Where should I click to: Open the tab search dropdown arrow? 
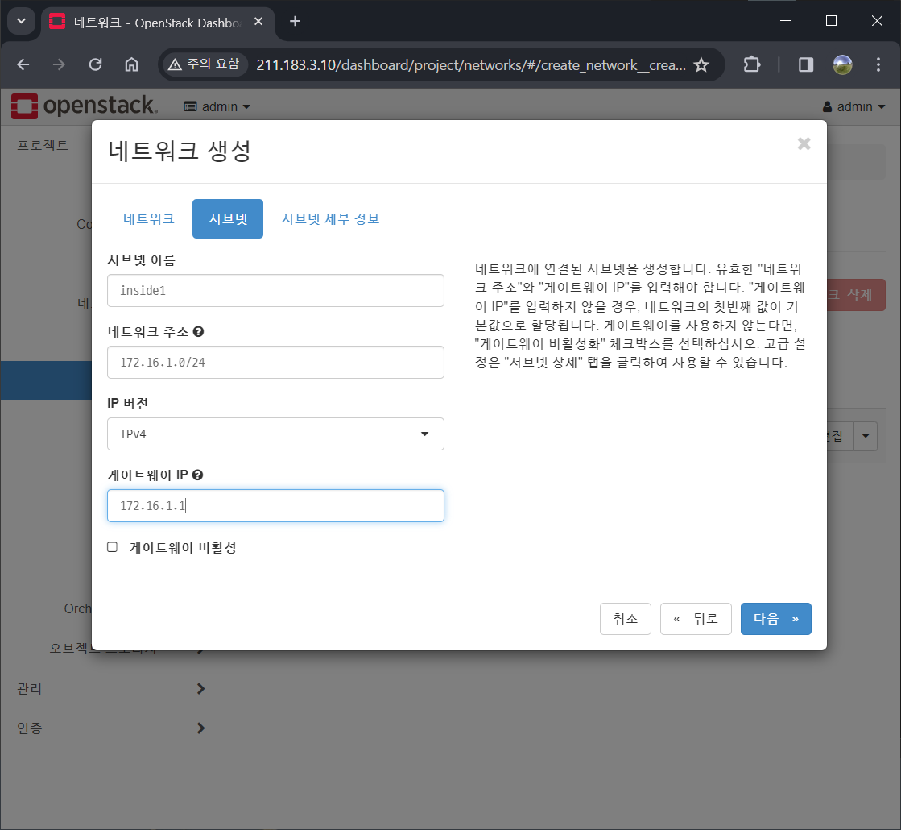(21, 21)
